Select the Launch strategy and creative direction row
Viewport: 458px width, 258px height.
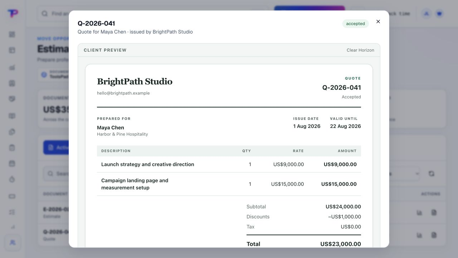[229, 164]
